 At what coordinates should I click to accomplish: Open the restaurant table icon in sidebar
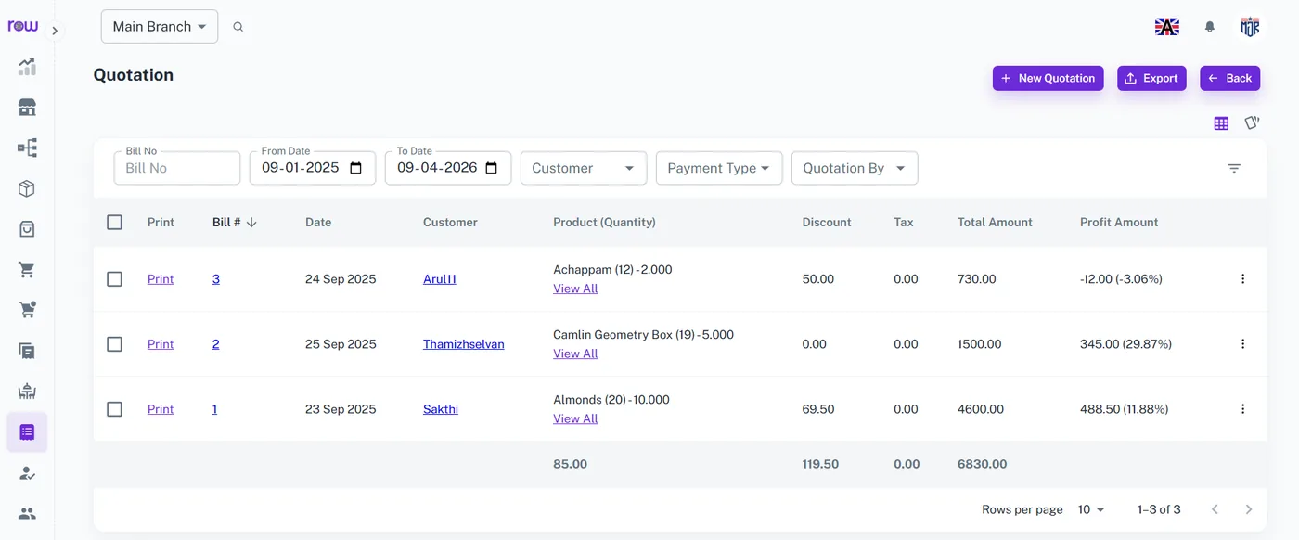point(27,392)
